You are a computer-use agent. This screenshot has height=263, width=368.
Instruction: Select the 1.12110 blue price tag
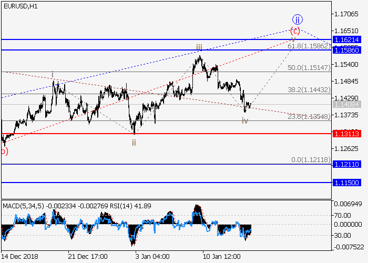[346, 165]
